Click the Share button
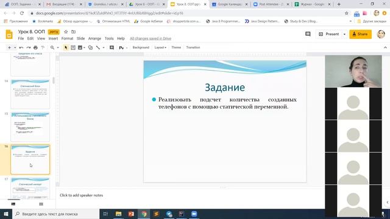Image resolution: width=390 pixels, height=219 pixels. point(360,34)
